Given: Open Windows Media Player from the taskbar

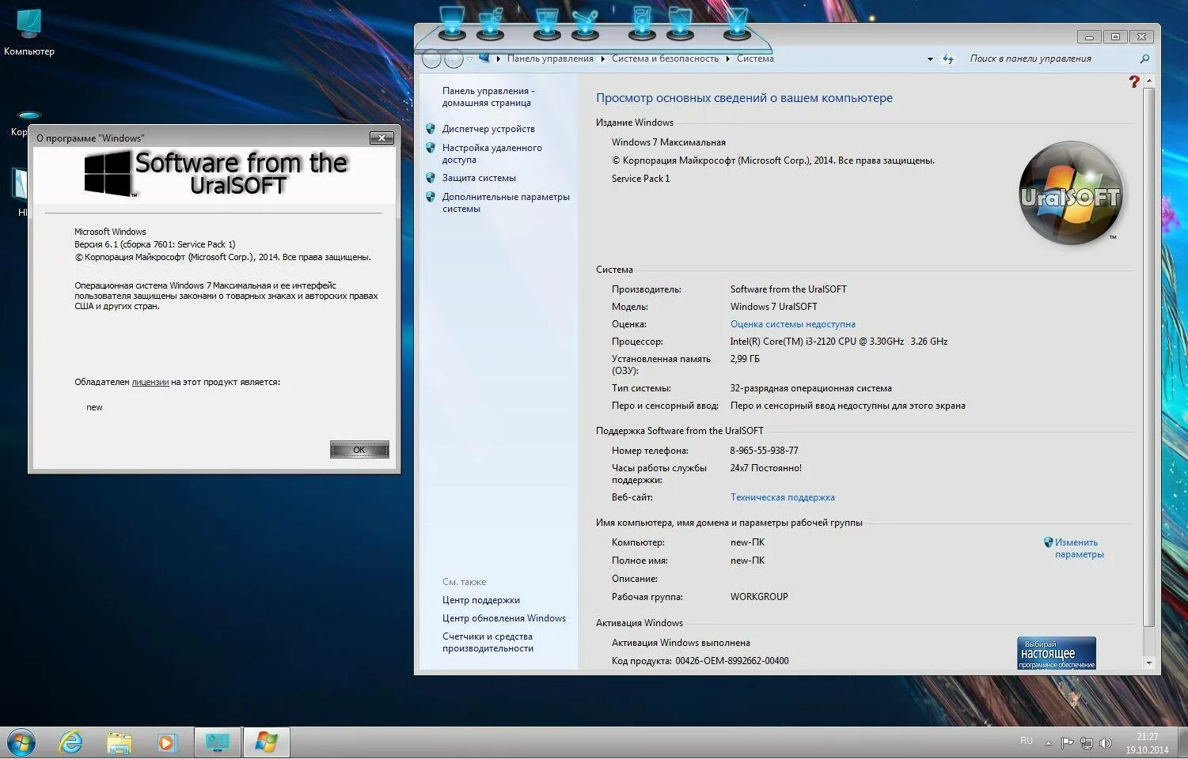Looking at the screenshot, I should [167, 742].
